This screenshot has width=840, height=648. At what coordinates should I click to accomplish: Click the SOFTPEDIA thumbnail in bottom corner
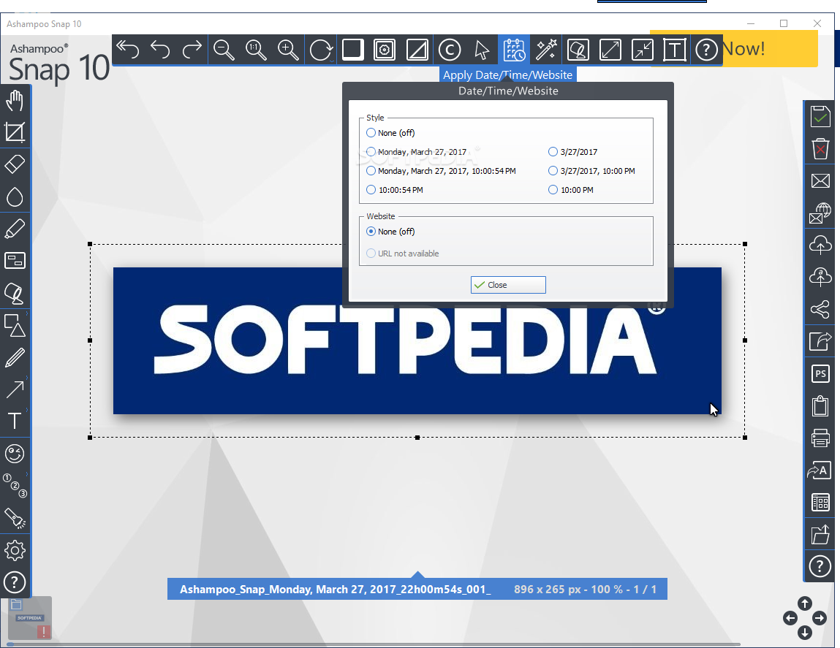point(30,617)
